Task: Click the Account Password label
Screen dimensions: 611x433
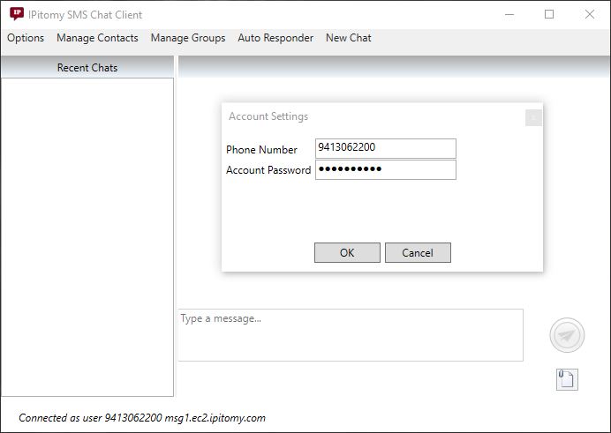Action: coord(268,170)
